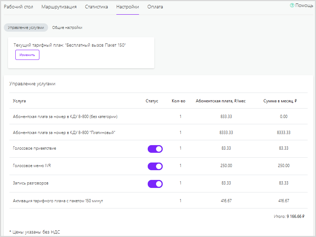Click the Сумма в месяц column header
The width and height of the screenshot is (316, 237).
(x=280, y=101)
